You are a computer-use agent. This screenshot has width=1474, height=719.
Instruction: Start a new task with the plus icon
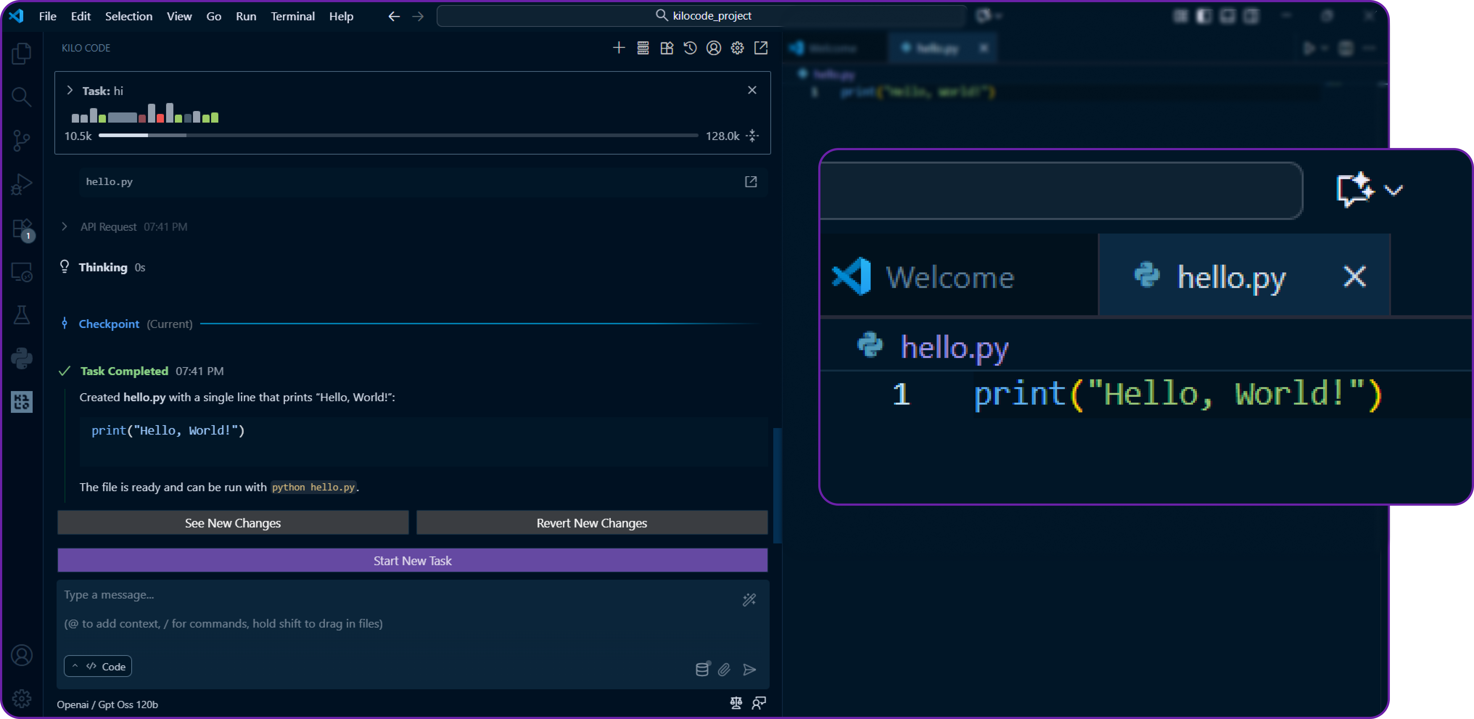click(618, 48)
